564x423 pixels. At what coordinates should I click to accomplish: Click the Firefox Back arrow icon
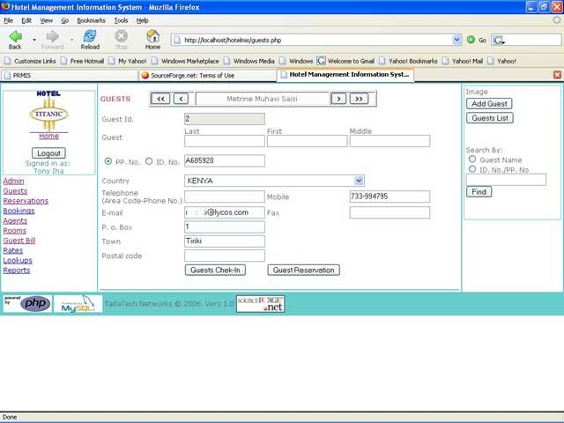pyautogui.click(x=15, y=36)
